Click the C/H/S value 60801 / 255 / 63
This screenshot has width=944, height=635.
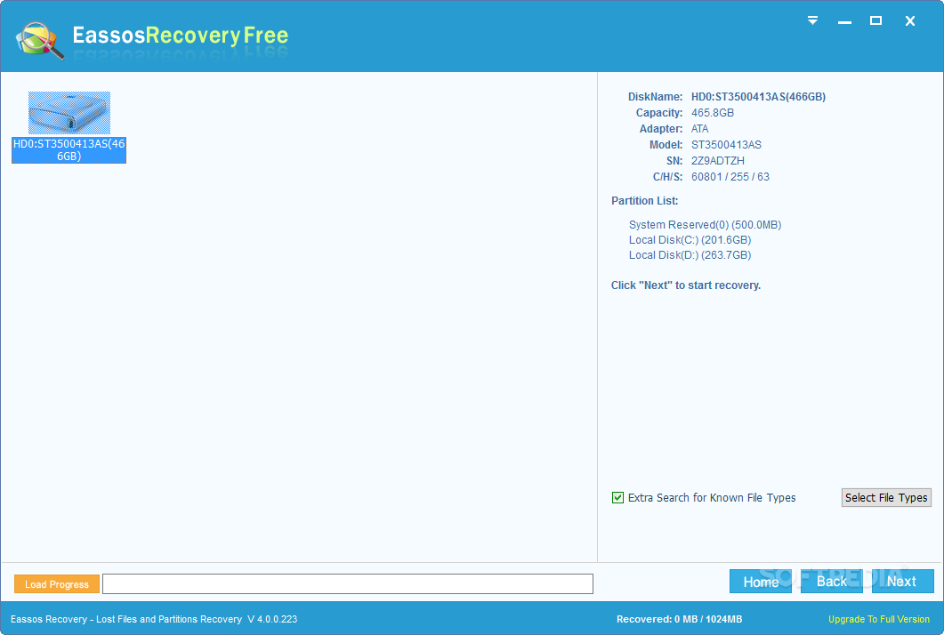tap(730, 177)
